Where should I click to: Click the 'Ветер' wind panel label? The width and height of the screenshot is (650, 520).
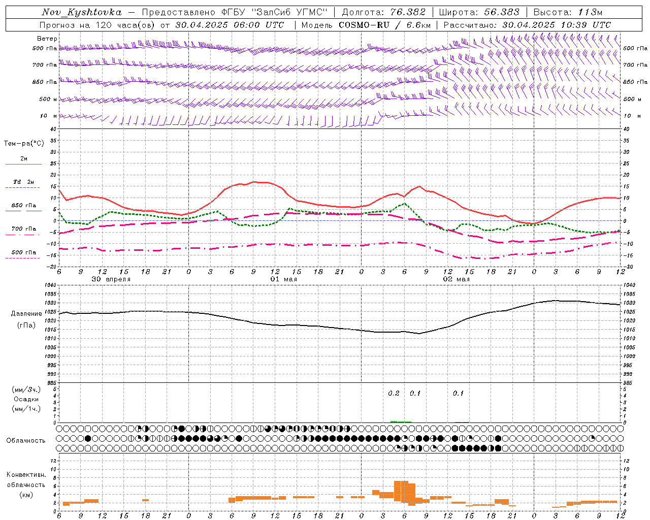coord(47,39)
